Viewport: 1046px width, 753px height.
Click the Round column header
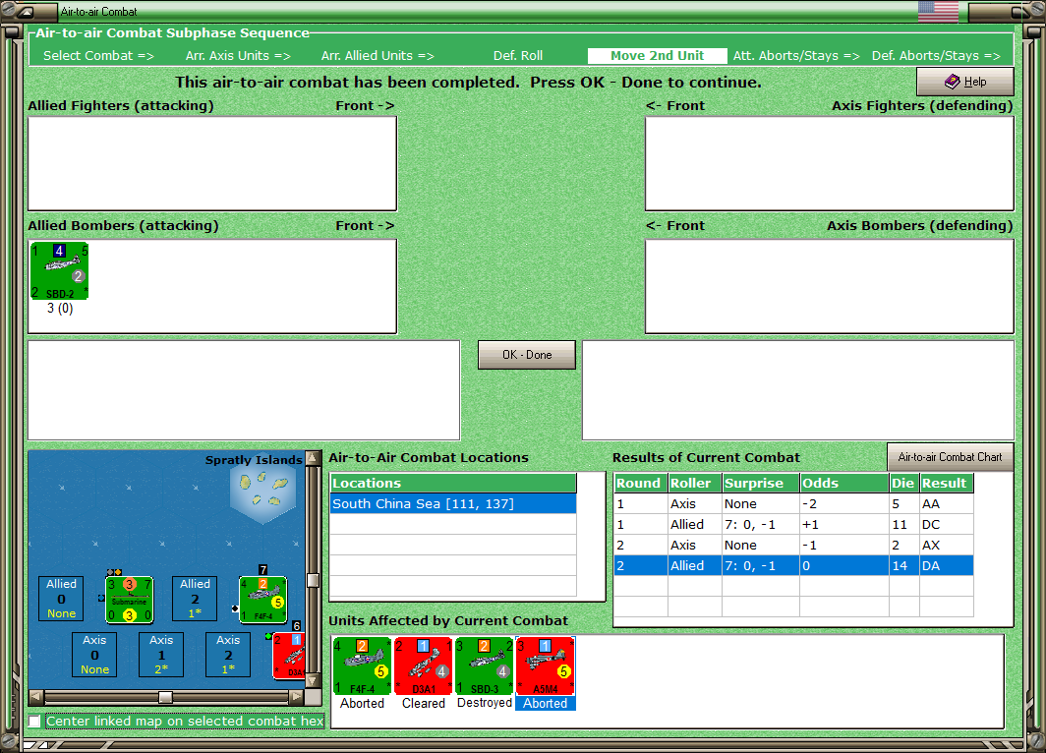[640, 483]
